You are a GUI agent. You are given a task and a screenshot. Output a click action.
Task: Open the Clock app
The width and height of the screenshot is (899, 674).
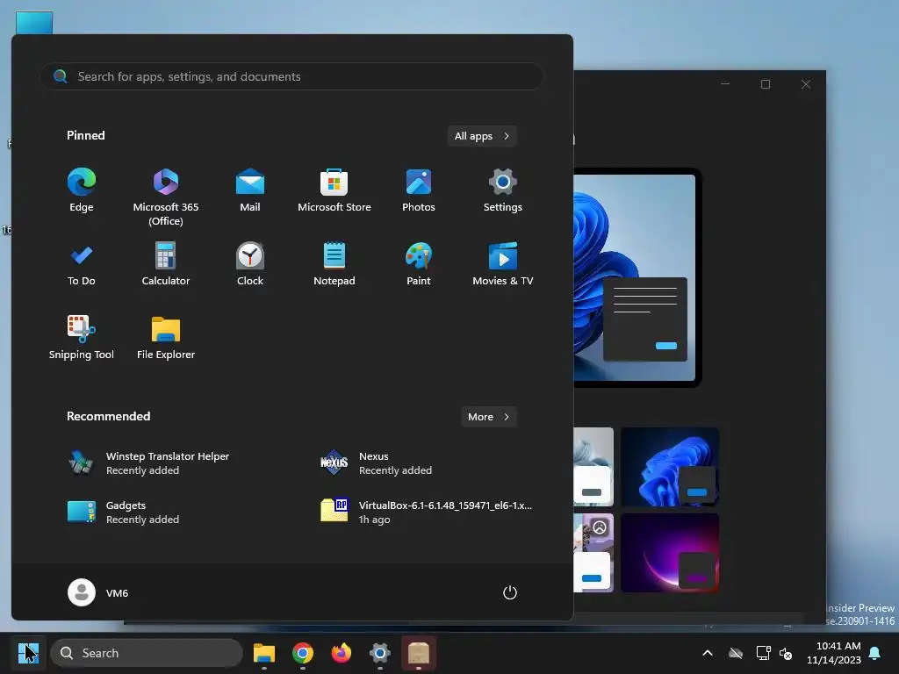point(250,265)
